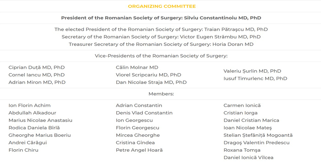Select the President Silviu Constantinoiu line
The height and width of the screenshot is (163, 321).
[x=161, y=18]
